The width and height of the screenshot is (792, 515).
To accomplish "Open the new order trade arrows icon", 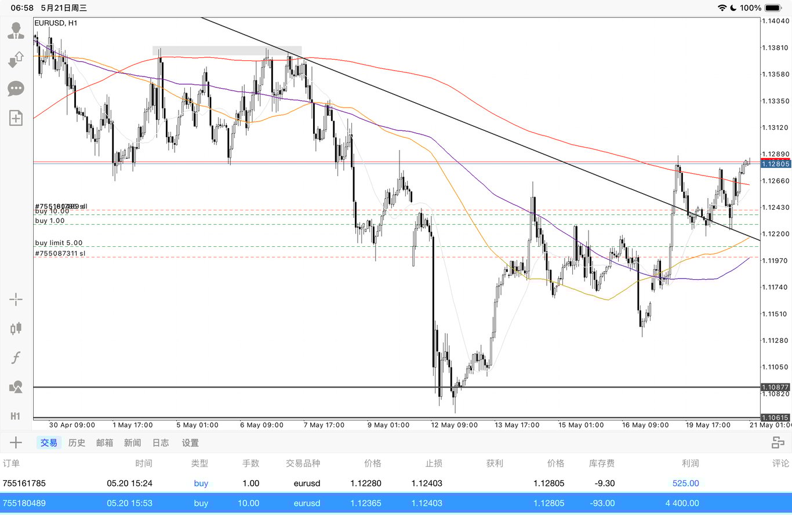I will 16,60.
